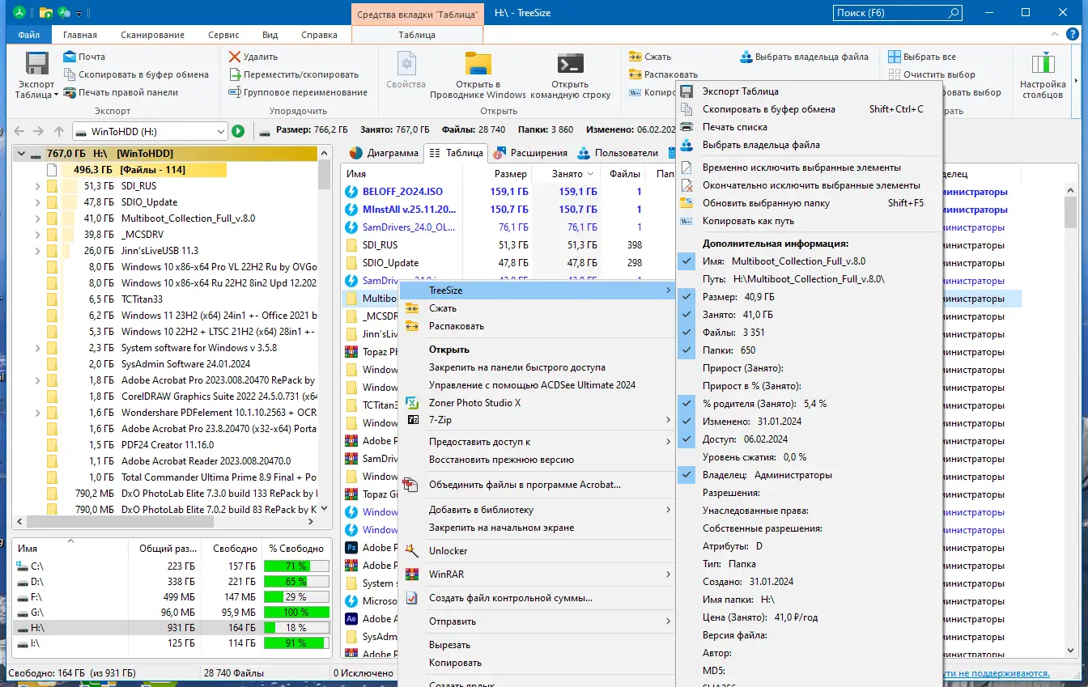The width and height of the screenshot is (1088, 687).
Task: Click the C:\ drive 71 % free bar
Action: pyautogui.click(x=296, y=566)
